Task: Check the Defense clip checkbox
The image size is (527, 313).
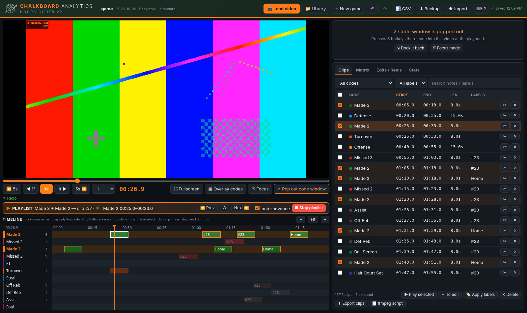Action: click(340, 116)
